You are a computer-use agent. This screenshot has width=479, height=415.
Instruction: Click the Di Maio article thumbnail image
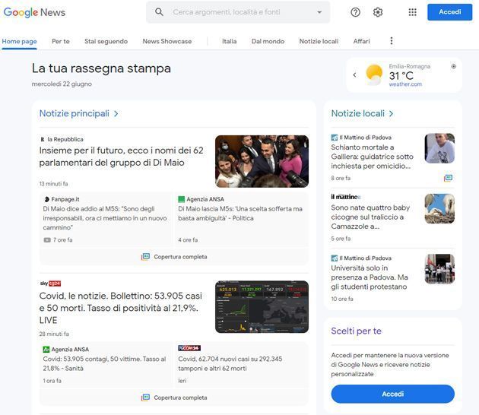(262, 161)
